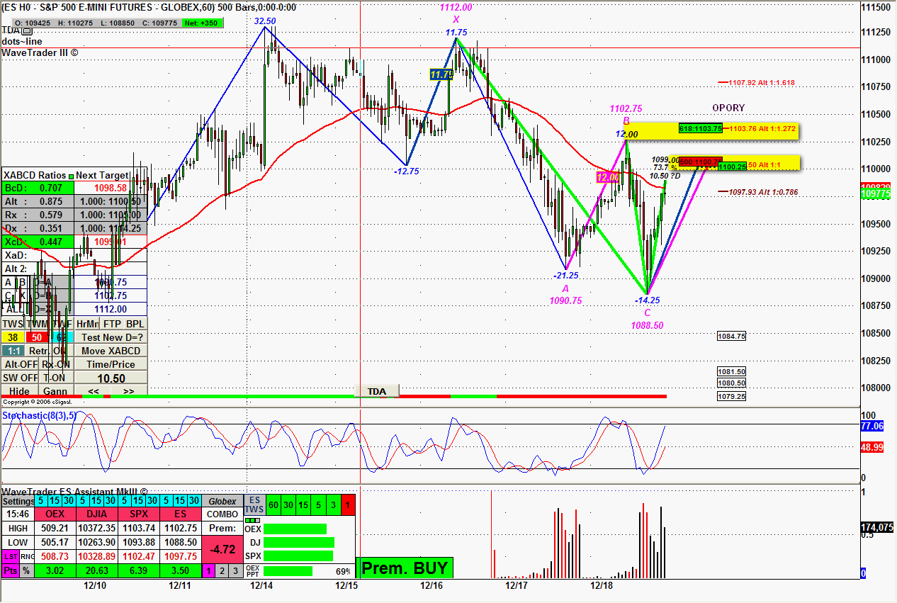Screen dimensions: 897x603
Task: Click the TWS button in XABCD panel
Action: (x=12, y=324)
